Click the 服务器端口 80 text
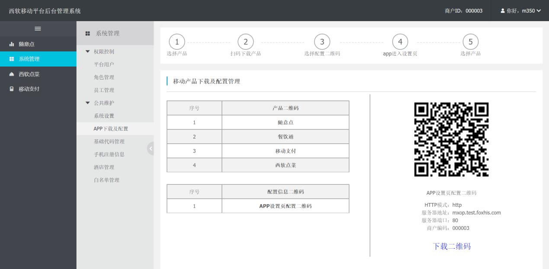Image resolution: width=549 pixels, height=269 pixels. [440, 220]
